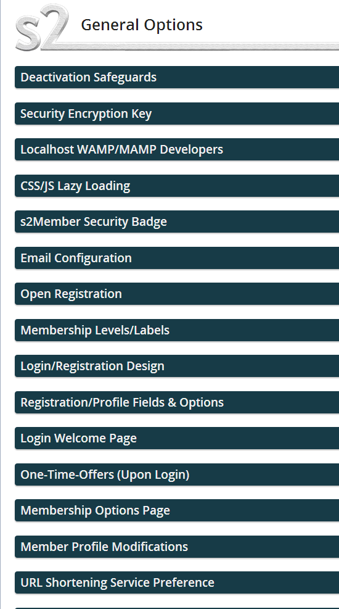Open the Open Registration panel
Image resolution: width=339 pixels, height=609 pixels.
(x=177, y=294)
